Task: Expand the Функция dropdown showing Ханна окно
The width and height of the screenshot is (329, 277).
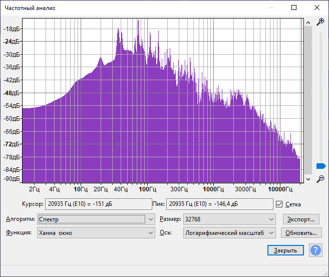Action: (x=96, y=233)
